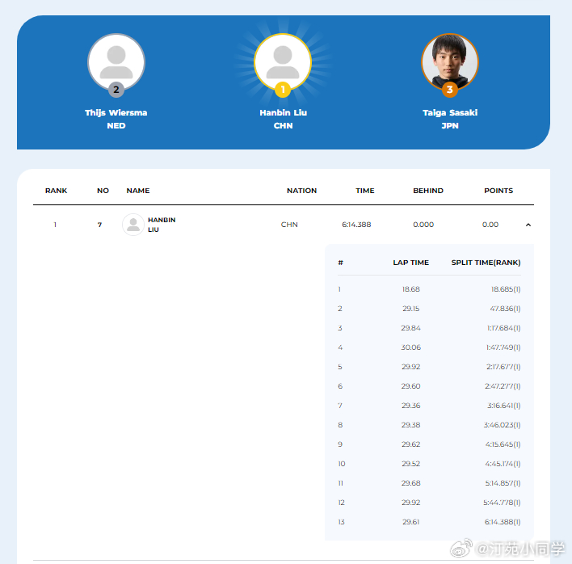This screenshot has width=572, height=564.
Task: Click the bronze rank 3 badge
Action: coord(450,90)
